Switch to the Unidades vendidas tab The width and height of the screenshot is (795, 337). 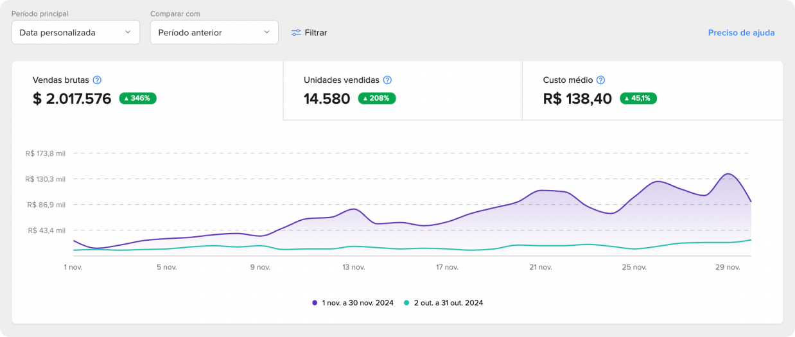[403, 91]
